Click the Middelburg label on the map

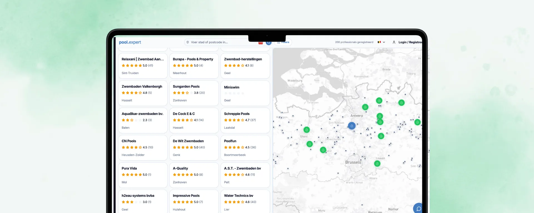[295, 81]
